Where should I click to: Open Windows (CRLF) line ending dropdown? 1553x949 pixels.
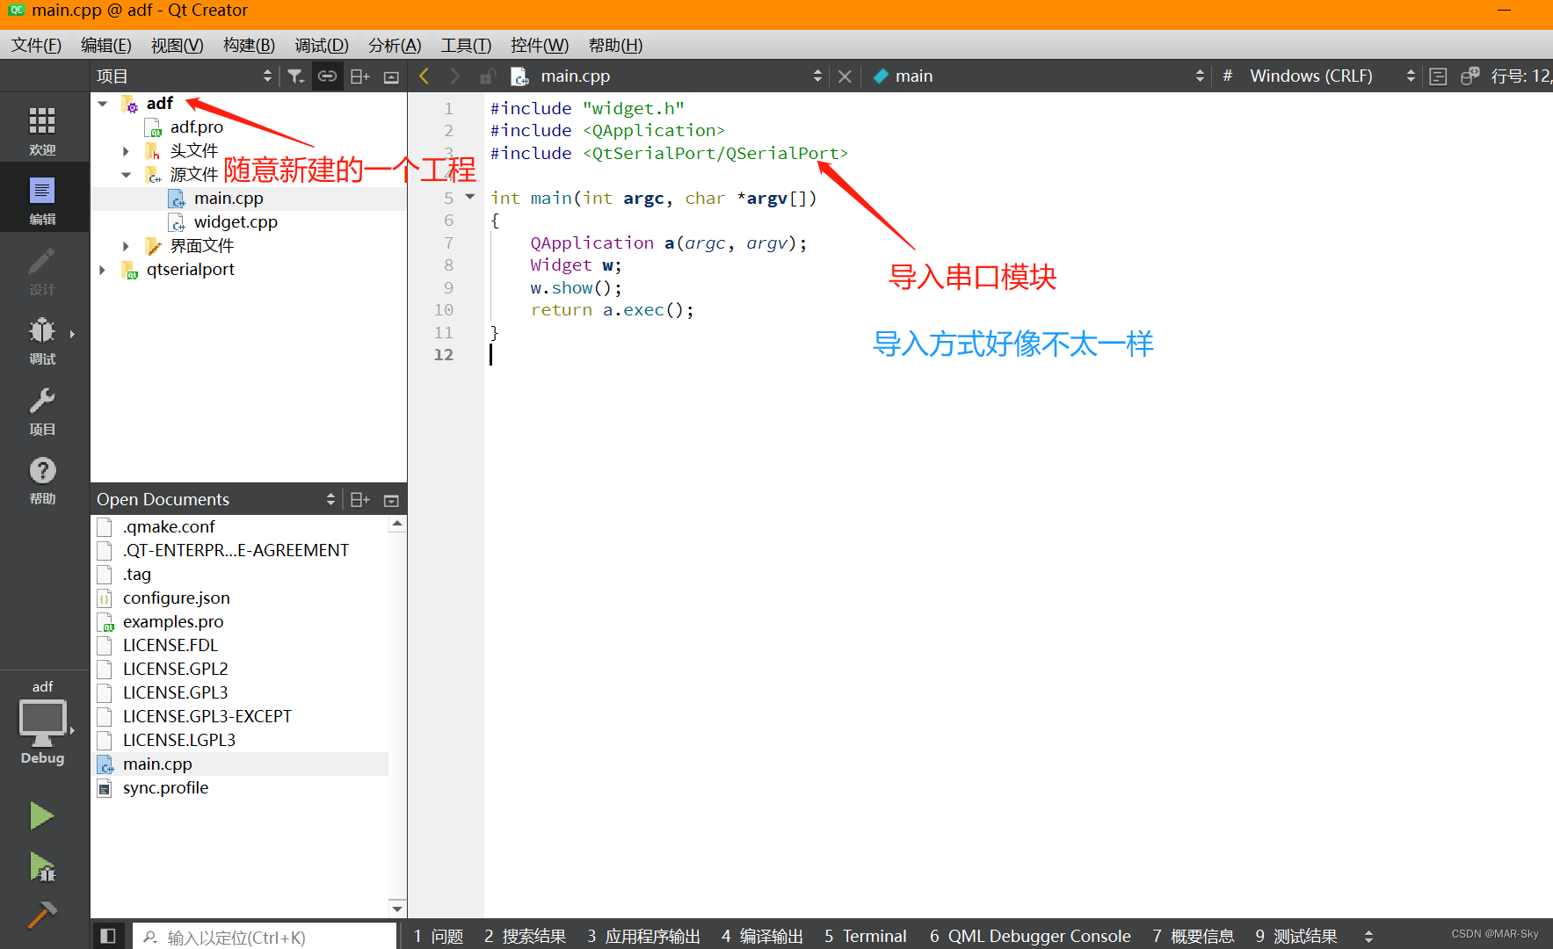click(1332, 76)
